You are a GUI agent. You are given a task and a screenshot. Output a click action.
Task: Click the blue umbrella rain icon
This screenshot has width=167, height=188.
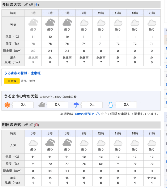(76, 105)
